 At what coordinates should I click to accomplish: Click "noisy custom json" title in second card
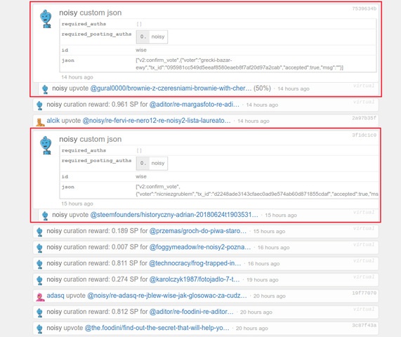pyautogui.click(x=91, y=139)
